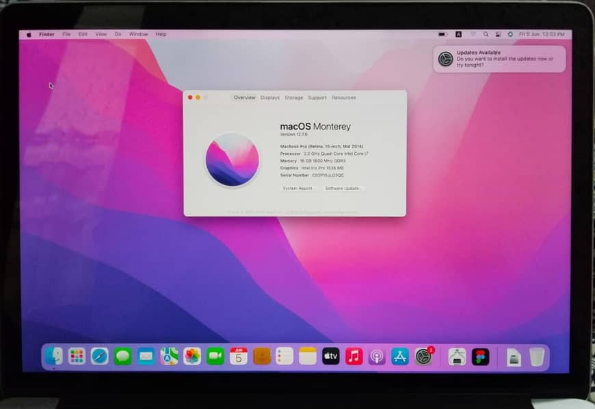Open Control Center in menu bar
This screenshot has height=409, width=595.
(x=499, y=34)
